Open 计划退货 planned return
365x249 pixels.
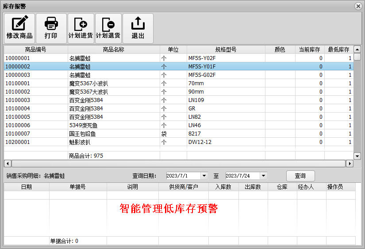pos(108,28)
